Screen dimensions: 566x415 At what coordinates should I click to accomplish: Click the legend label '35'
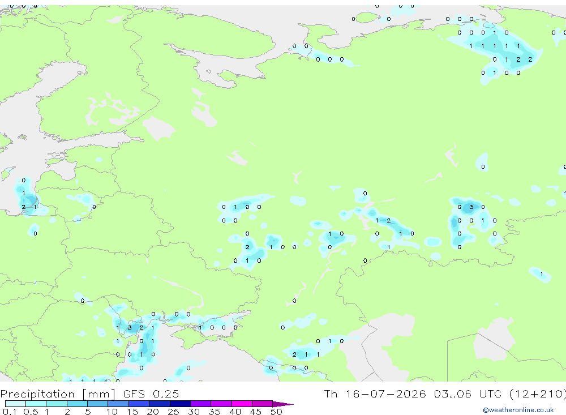[215, 412]
